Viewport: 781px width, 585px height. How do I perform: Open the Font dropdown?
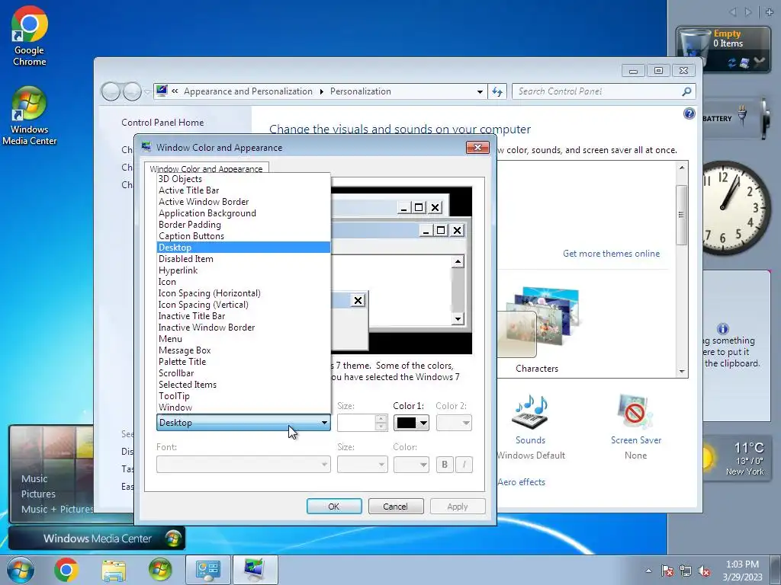(x=243, y=465)
